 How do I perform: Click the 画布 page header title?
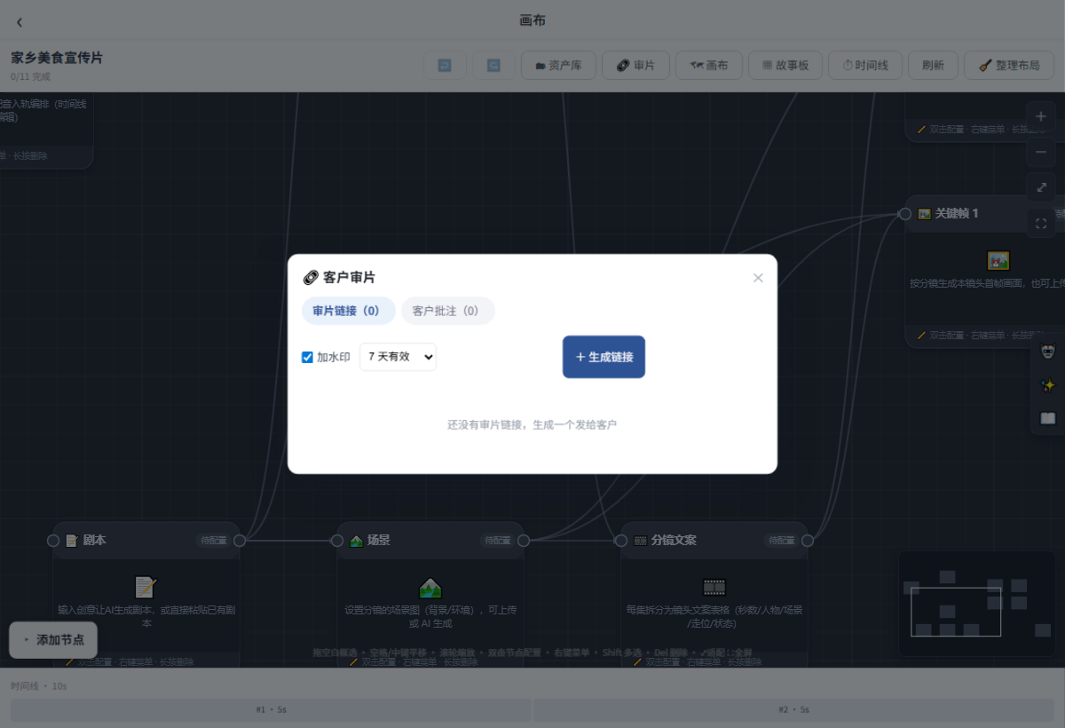(x=532, y=20)
